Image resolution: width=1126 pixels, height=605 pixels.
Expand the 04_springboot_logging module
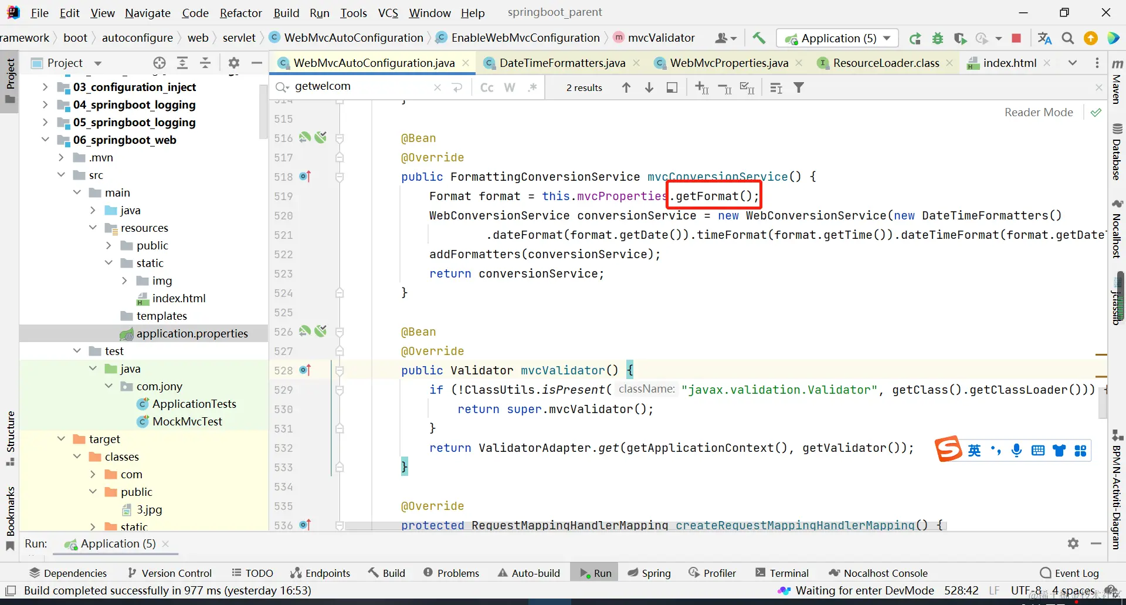[x=45, y=104]
